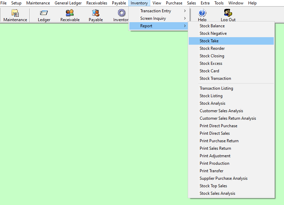Select the Stock Card report

click(x=231, y=71)
